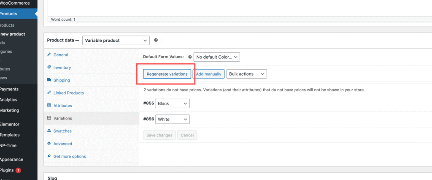Image resolution: width=432 pixels, height=180 pixels.
Task: Click the Add manually button
Action: [x=208, y=74]
